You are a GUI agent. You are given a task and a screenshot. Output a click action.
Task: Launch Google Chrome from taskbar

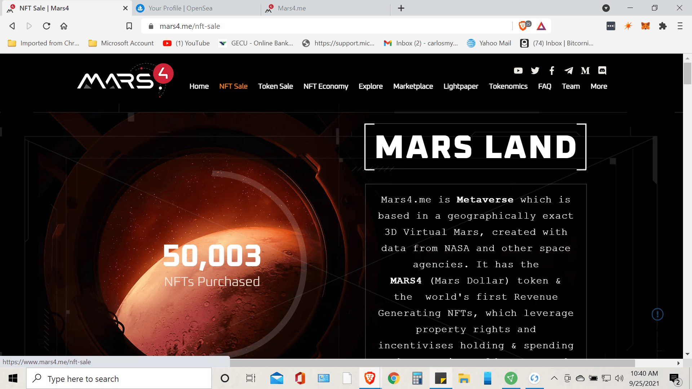click(x=394, y=378)
